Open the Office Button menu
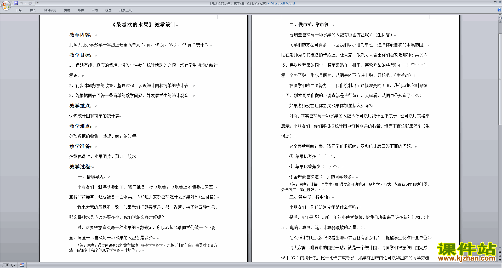The height and width of the screenshot is (268, 502). tap(6, 5)
